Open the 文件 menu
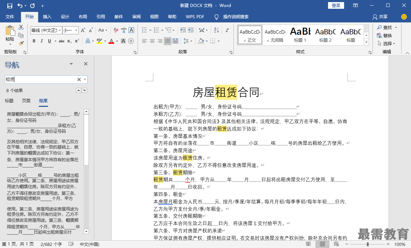The width and height of the screenshot is (411, 248). [x=10, y=17]
